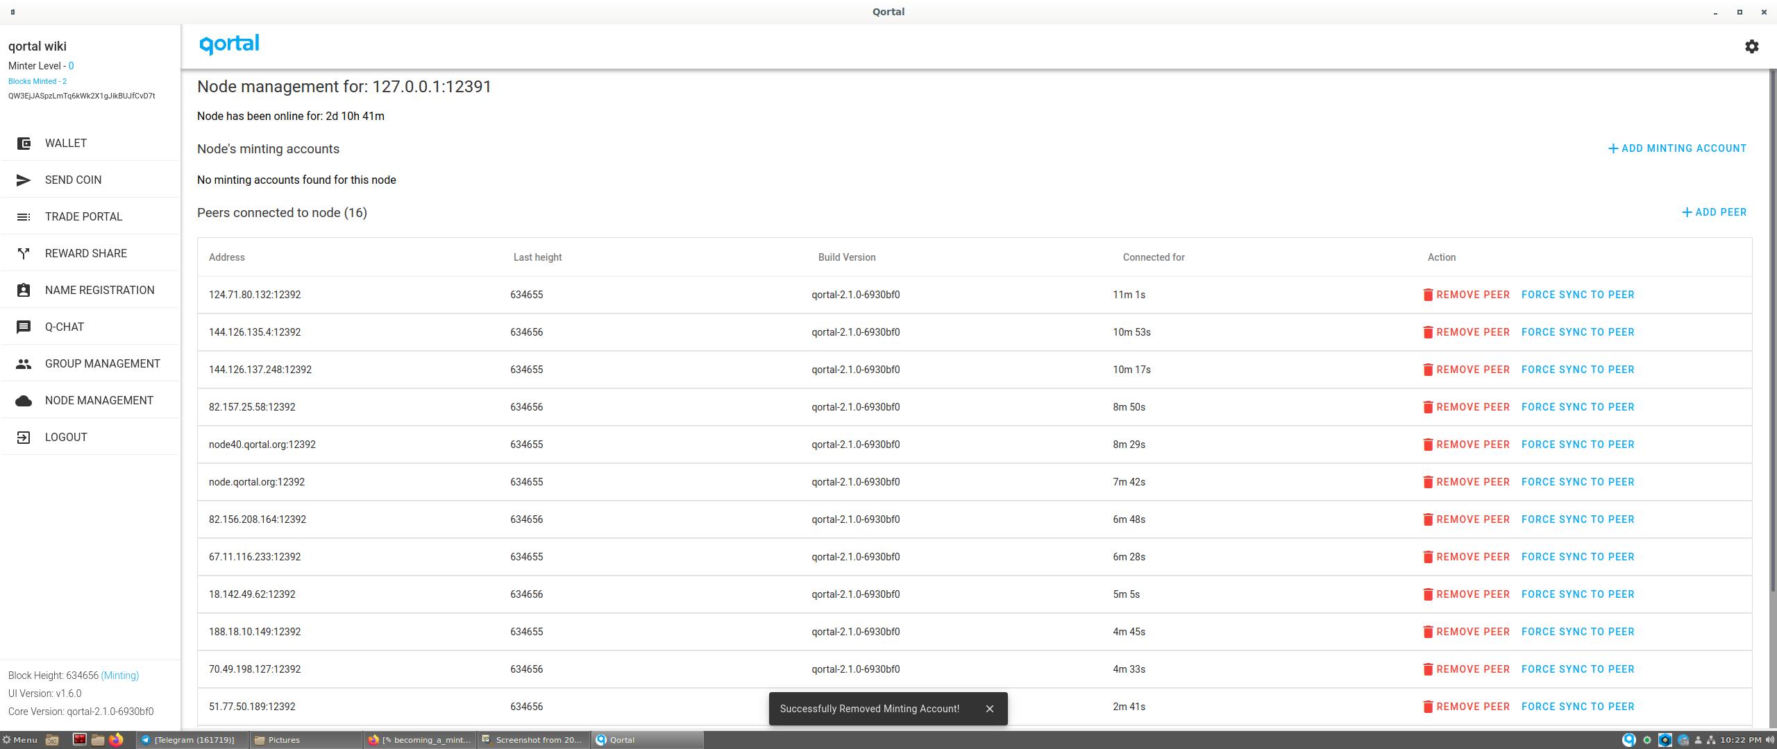The image size is (1777, 749).
Task: Click the network connection tray icon
Action: [1711, 740]
